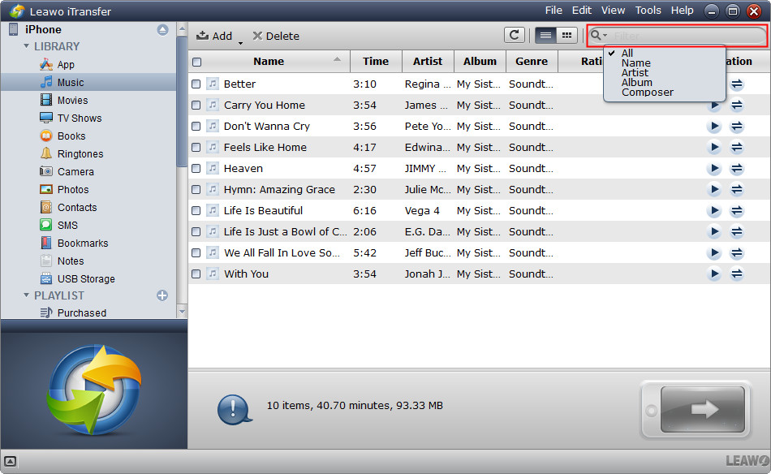Open the File menu
Viewport: 771px width, 474px height.
(x=553, y=11)
